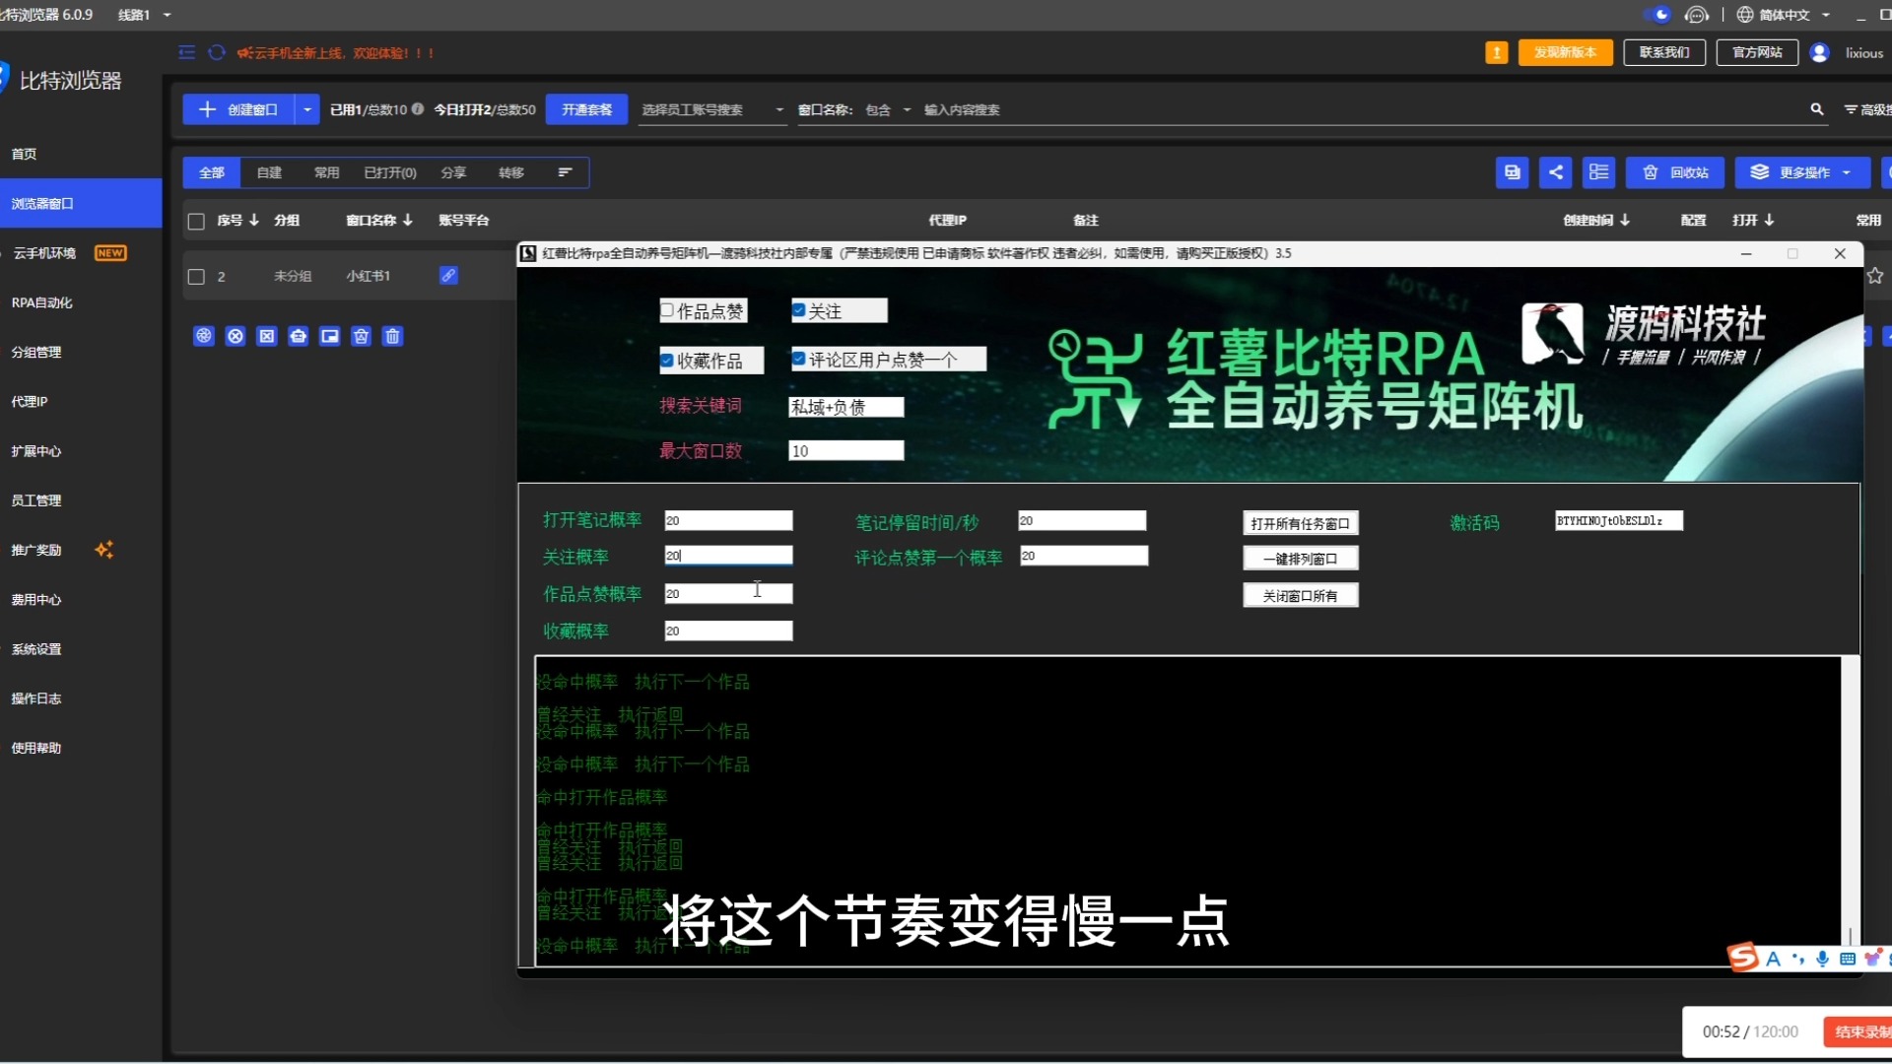Image resolution: width=1892 pixels, height=1064 pixels.
Task: Click the aperture-style first batch action icon
Action: (203, 336)
